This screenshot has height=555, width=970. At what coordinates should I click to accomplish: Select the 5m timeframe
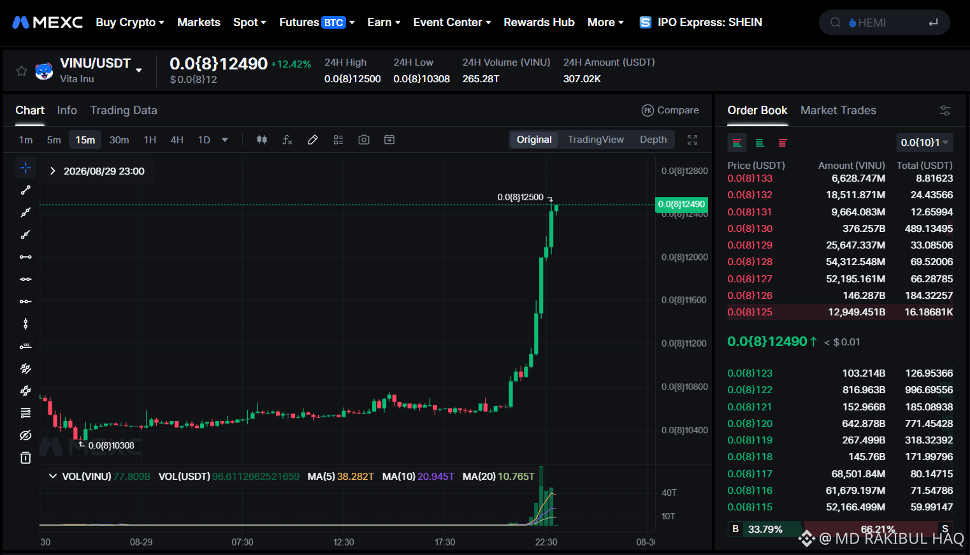point(54,140)
